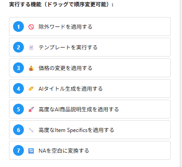Screen dimensions: 182x167
Task: Select the blue number 4 badge
Action: (x=18, y=88)
